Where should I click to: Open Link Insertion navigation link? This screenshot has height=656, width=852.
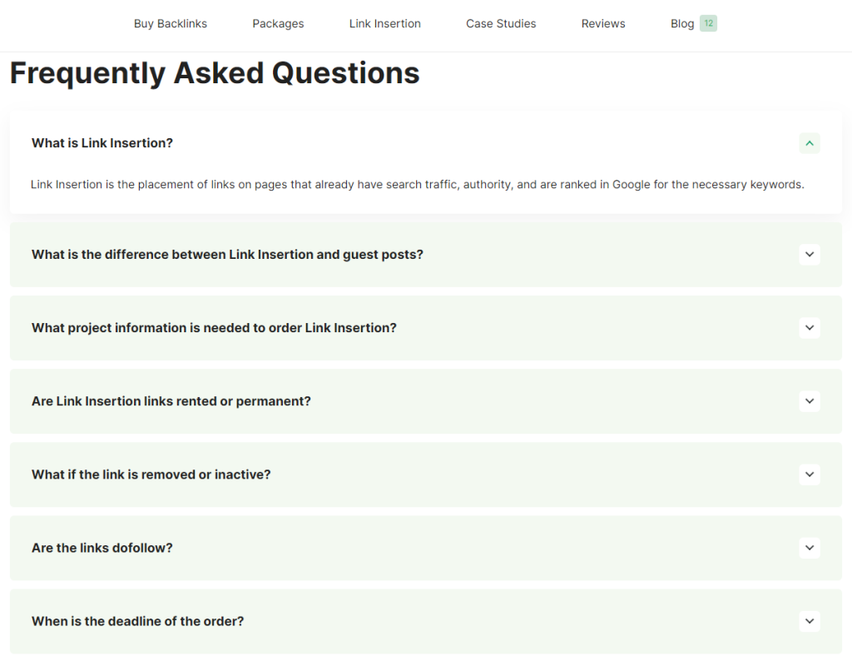385,23
